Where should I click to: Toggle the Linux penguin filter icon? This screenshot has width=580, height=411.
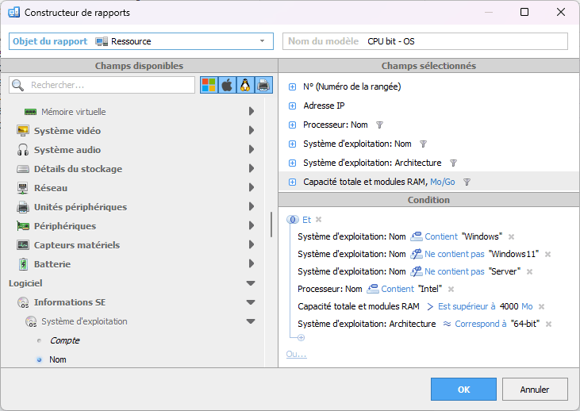tap(245, 85)
